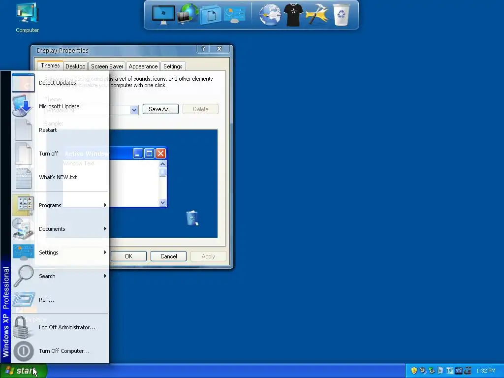This screenshot has height=378, width=504.
Task: Click Cancel in Display Properties
Action: click(168, 256)
